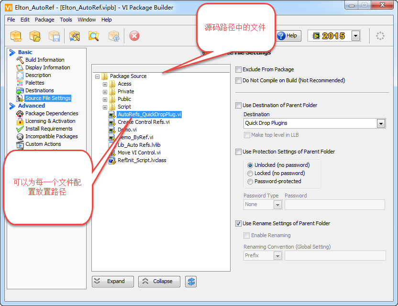
Task: Click the Palettes grid icon
Action: click(x=20, y=83)
